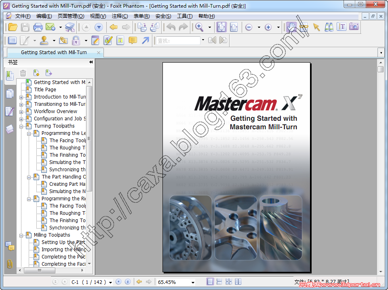
Task: Collapse The Part Handling bookmark node
Action: [x=29, y=177]
